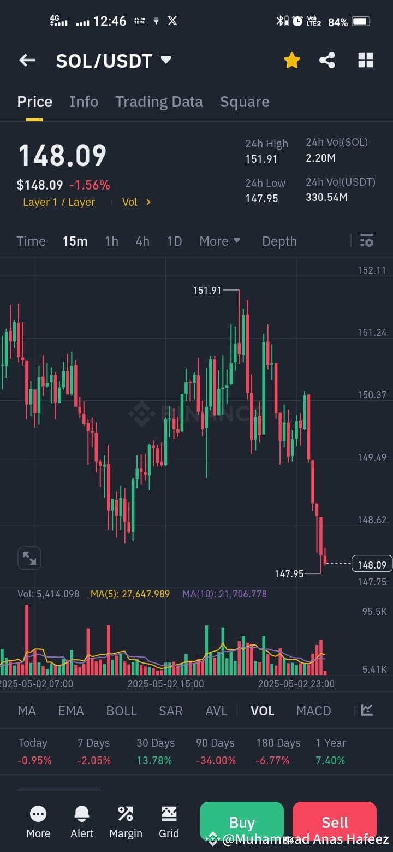
Task: Expand chart to fullscreen mode
Action: pos(29,558)
